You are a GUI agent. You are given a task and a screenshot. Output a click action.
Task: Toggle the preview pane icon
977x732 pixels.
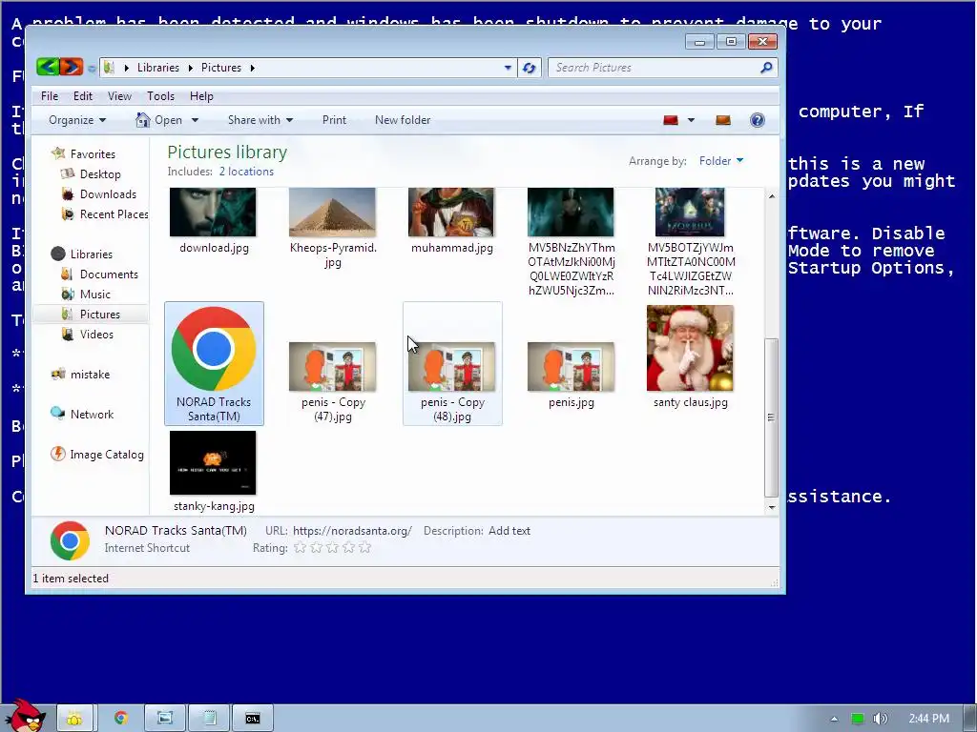coord(723,120)
